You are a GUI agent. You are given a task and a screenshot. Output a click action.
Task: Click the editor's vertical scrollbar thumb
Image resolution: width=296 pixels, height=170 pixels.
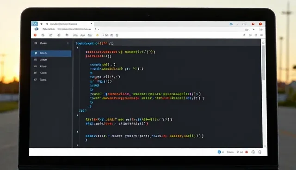click(264, 63)
